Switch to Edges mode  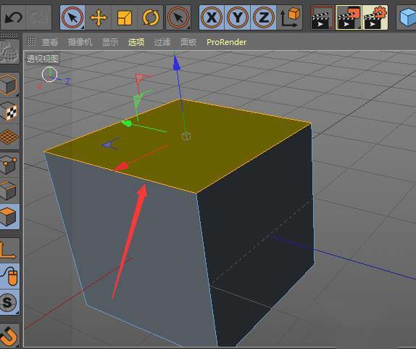9,191
